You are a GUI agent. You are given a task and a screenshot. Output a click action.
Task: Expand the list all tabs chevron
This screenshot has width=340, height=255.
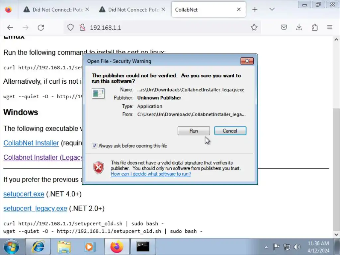pyautogui.click(x=272, y=10)
